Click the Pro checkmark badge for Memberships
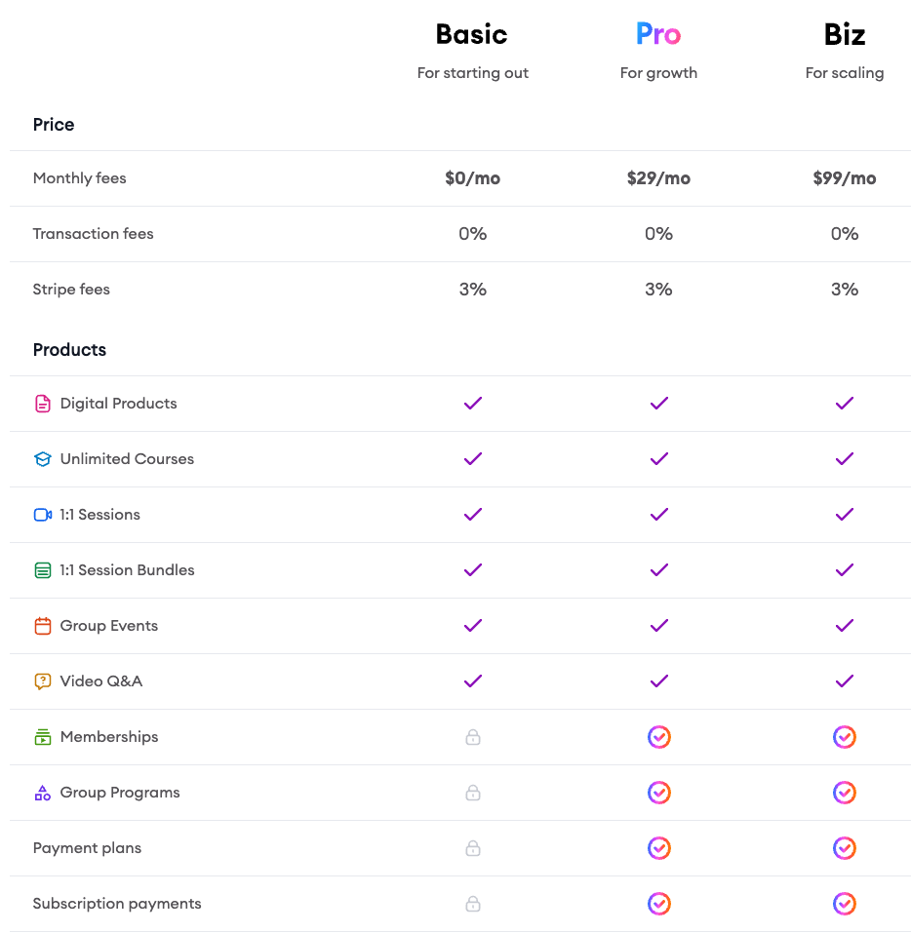Viewport: 911px width, 933px height. tap(659, 737)
